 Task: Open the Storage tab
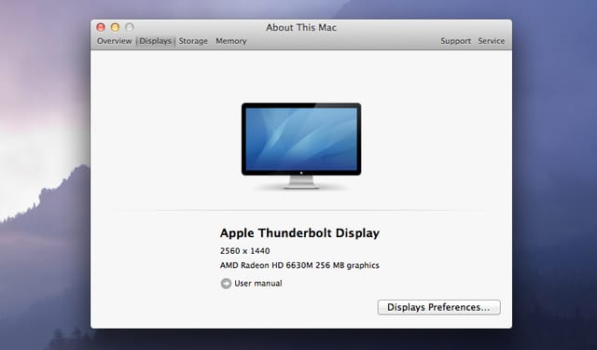coord(193,41)
